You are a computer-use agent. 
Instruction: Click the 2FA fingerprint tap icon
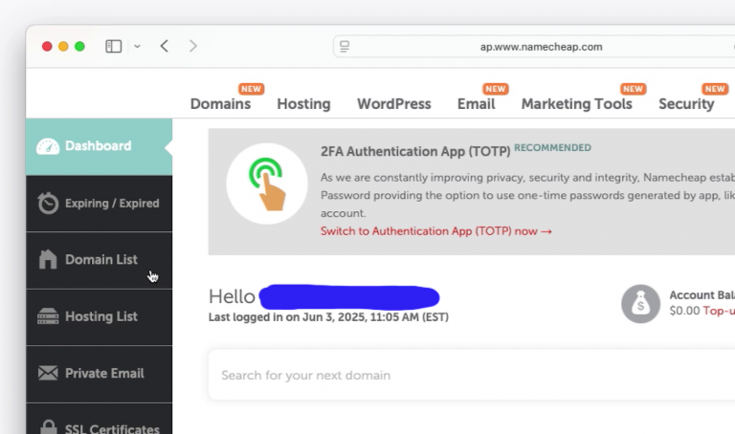click(x=266, y=183)
